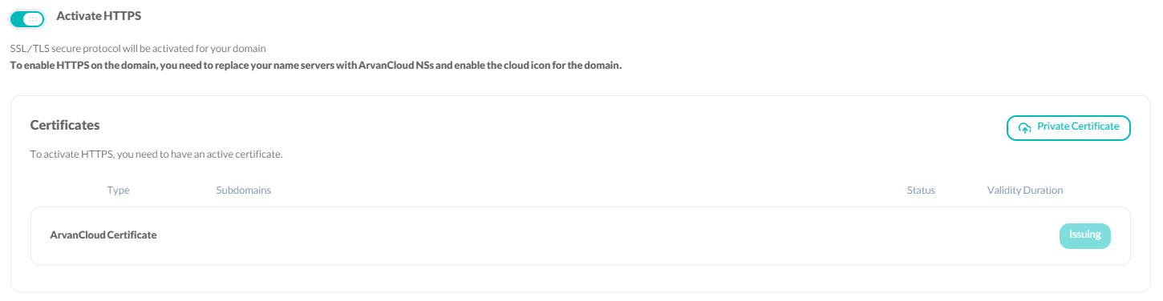Click the Issuing status badge
This screenshot has width=1163, height=301.
click(1084, 235)
